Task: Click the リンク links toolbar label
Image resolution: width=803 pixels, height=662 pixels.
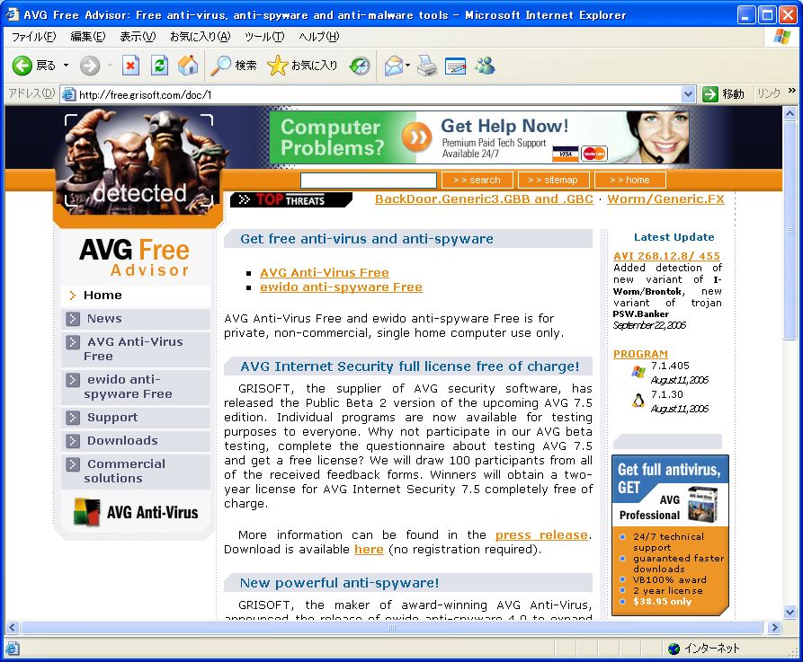Action: (769, 93)
